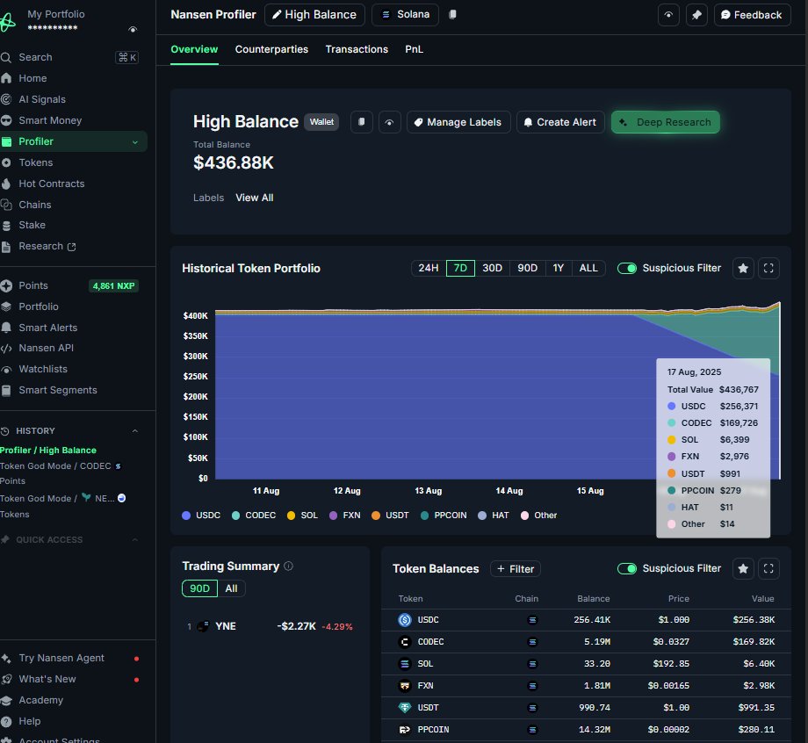Viewport: 808px width, 743px height.
Task: Select 90D in Trading Summary
Action: click(x=200, y=588)
